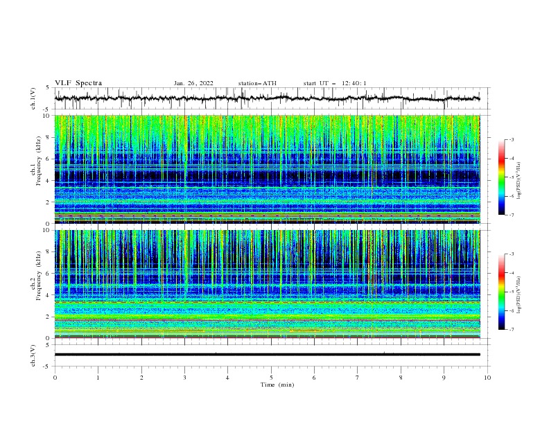The image size is (549, 424).
Task: Click the "station=ATH" label
Action: pyautogui.click(x=257, y=83)
